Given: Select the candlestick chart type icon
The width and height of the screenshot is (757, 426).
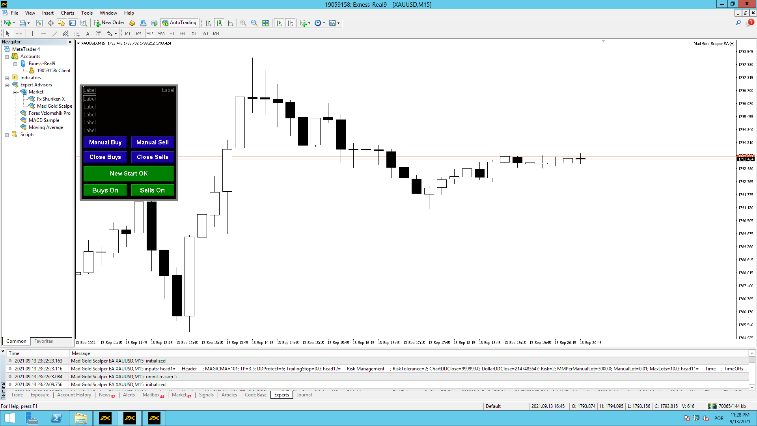Looking at the screenshot, I should coord(219,23).
